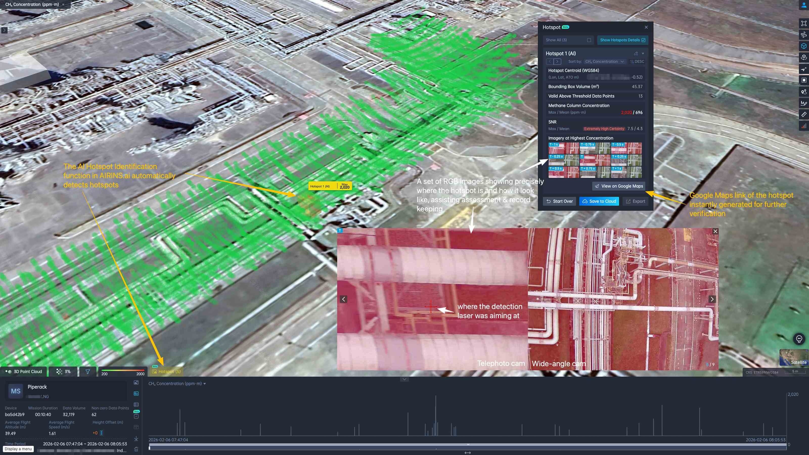The image size is (809, 455).
Task: Select the ruler measurement tool
Action: (804, 115)
